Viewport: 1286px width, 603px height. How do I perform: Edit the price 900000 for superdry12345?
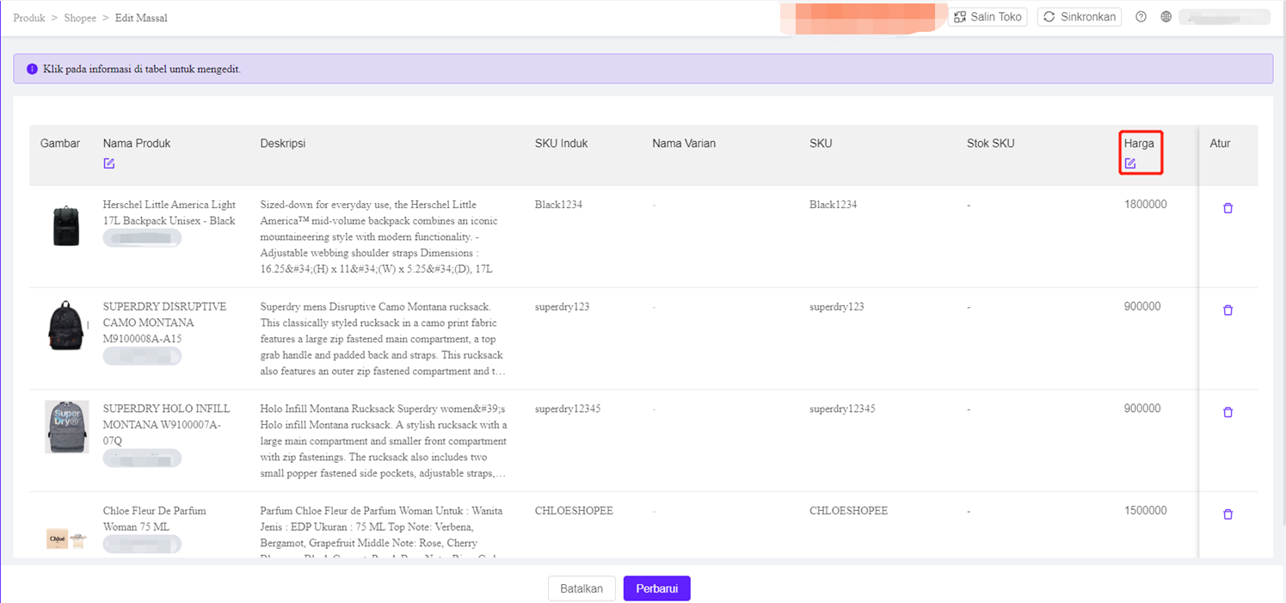coord(1142,409)
